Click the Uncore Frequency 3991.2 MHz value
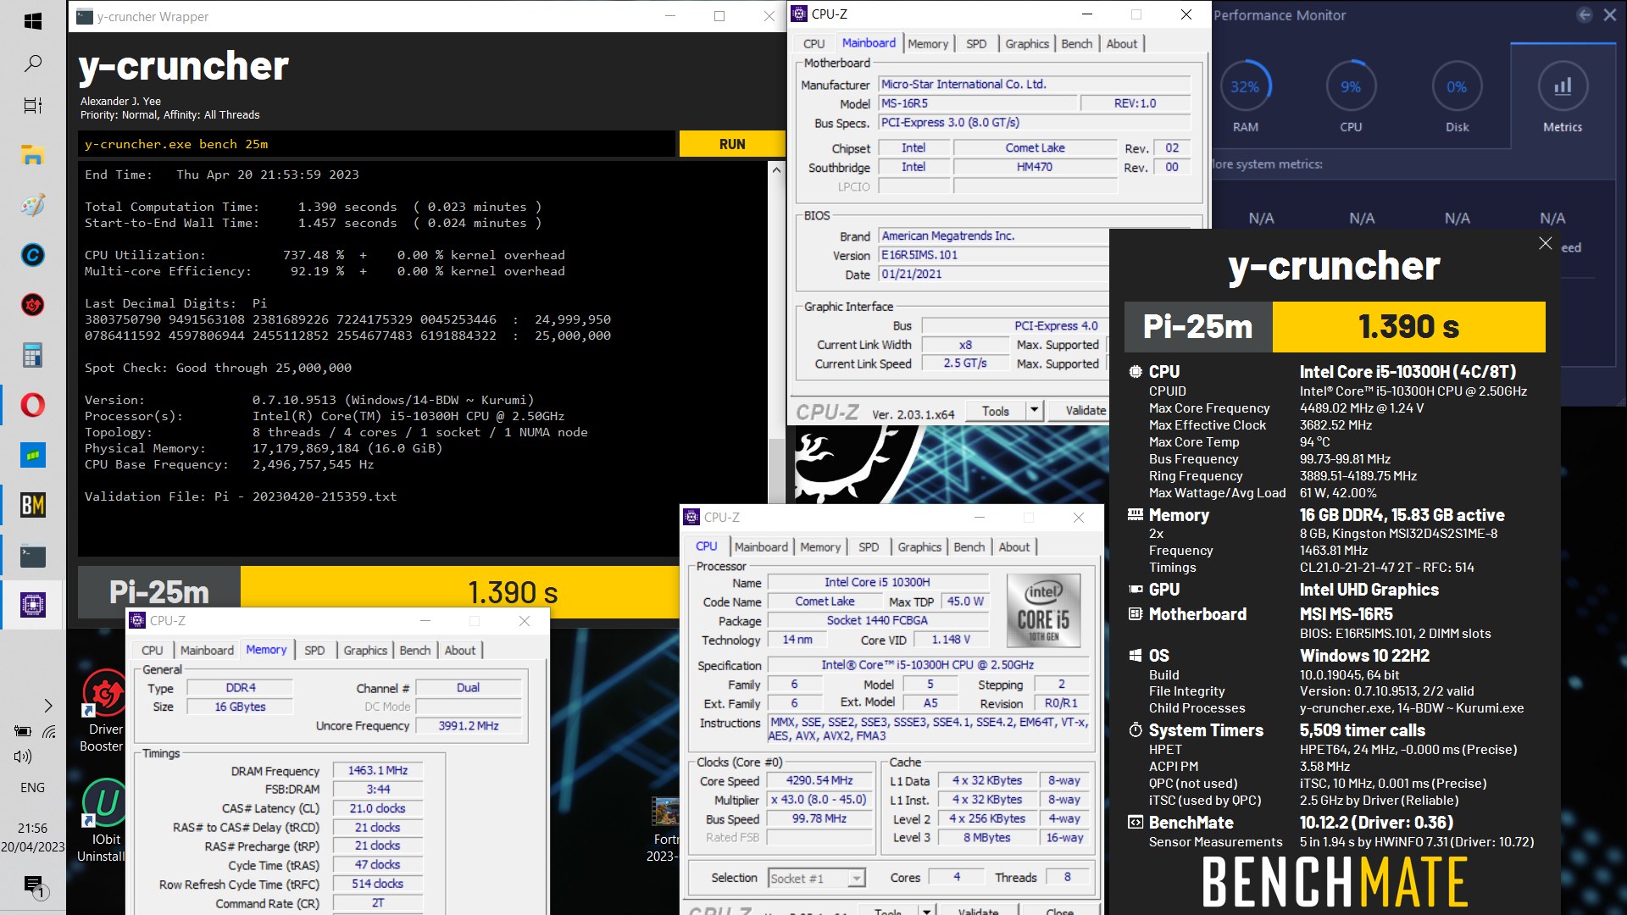Image resolution: width=1627 pixels, height=915 pixels. 469,726
